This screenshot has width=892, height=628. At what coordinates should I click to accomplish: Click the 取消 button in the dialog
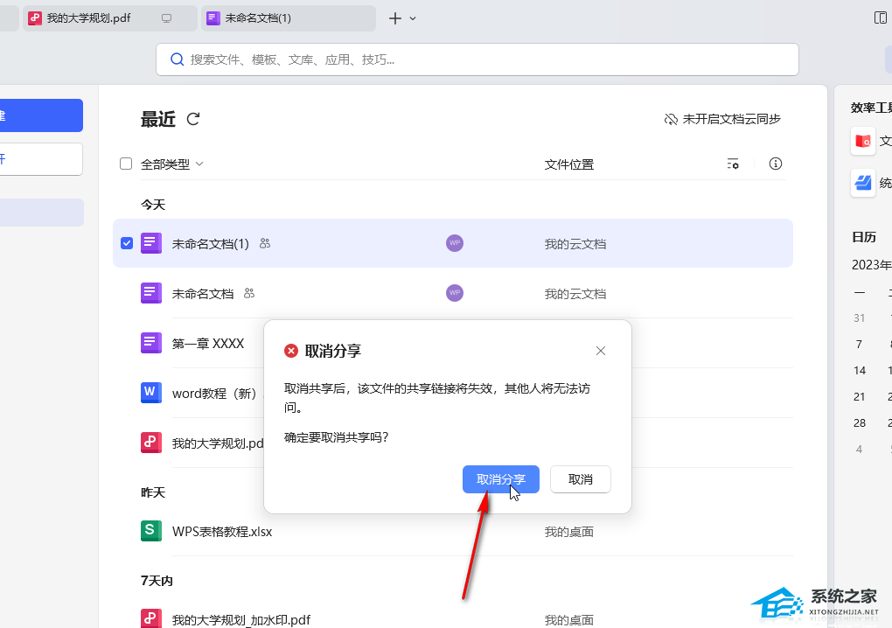tap(581, 479)
